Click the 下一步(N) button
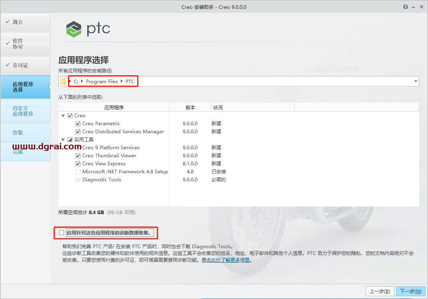 (x=410, y=291)
